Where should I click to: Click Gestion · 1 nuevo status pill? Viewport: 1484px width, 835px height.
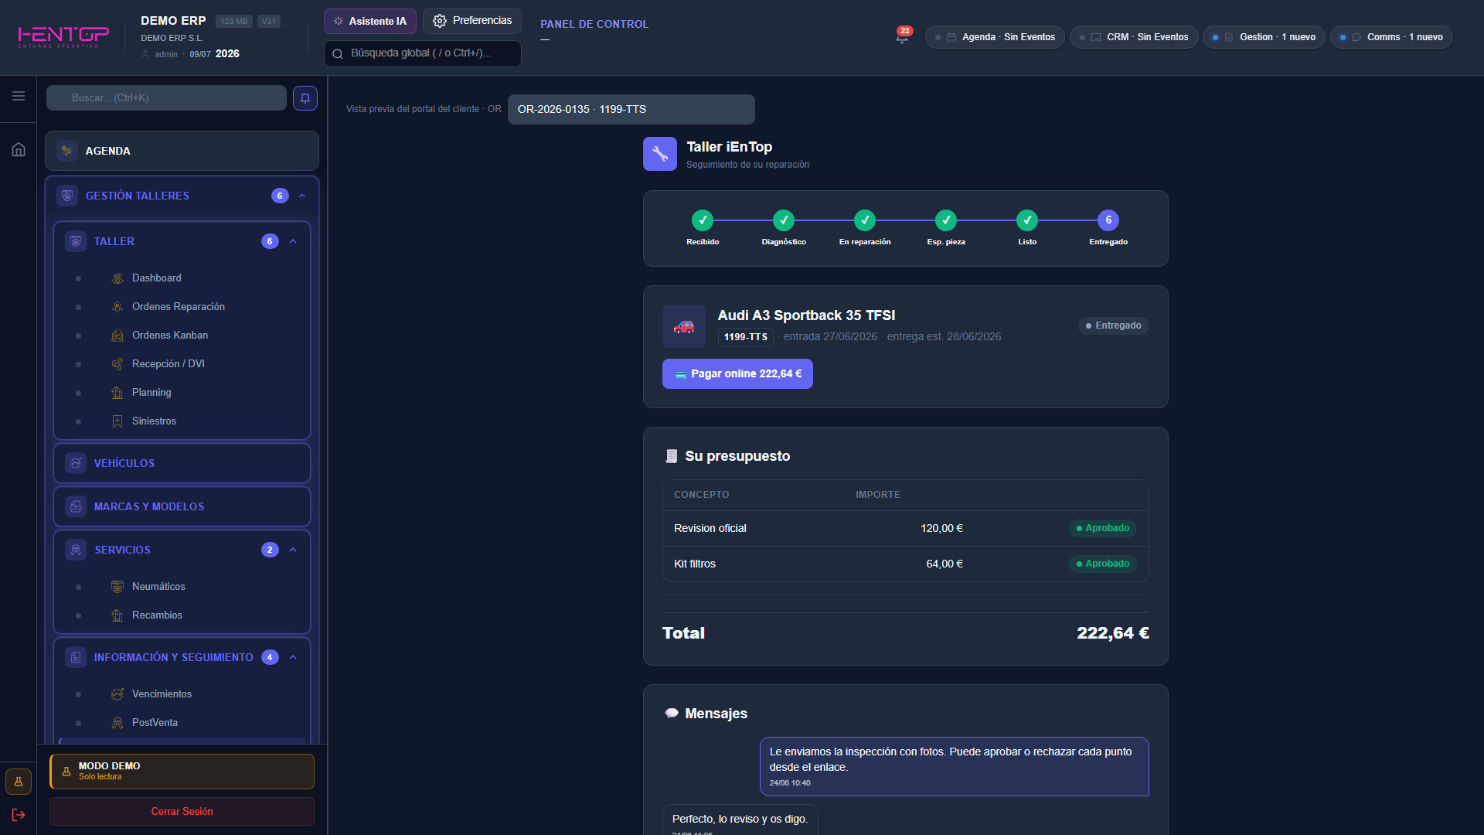(1264, 37)
